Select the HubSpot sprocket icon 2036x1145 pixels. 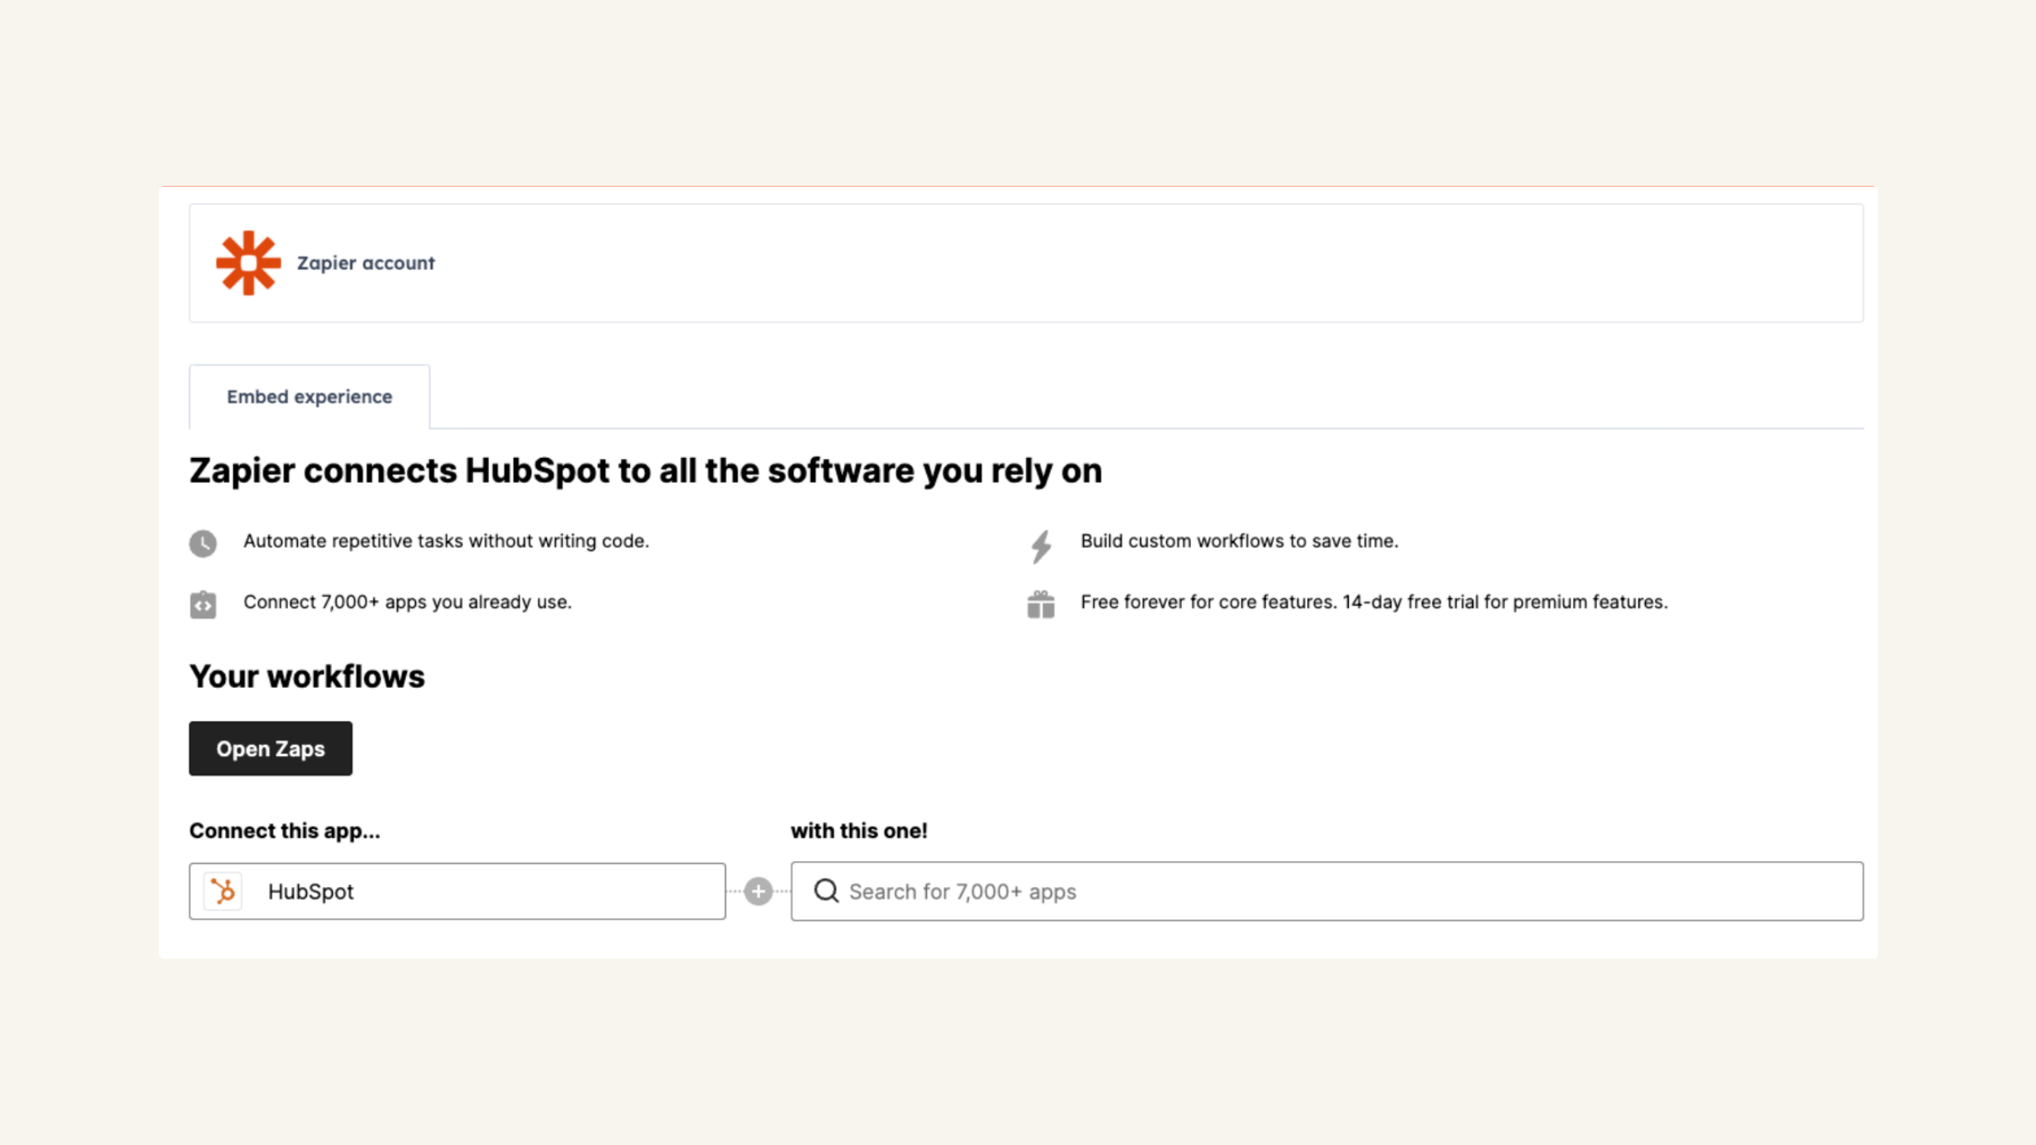point(222,891)
